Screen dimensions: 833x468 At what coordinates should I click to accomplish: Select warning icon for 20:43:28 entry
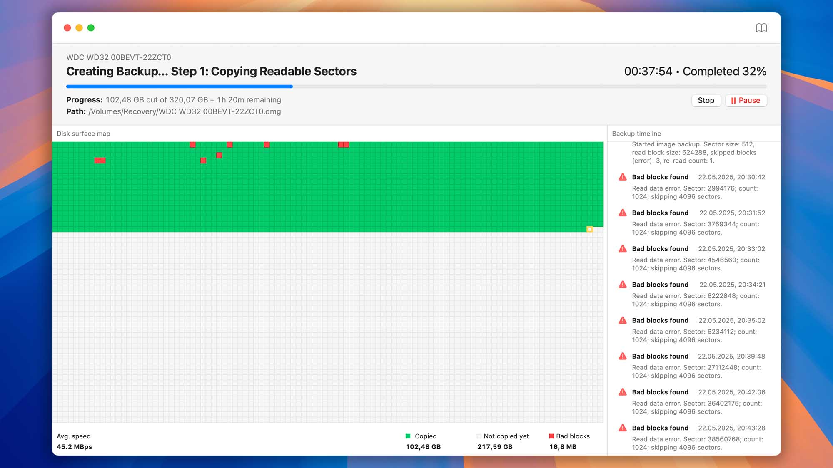pyautogui.click(x=623, y=427)
